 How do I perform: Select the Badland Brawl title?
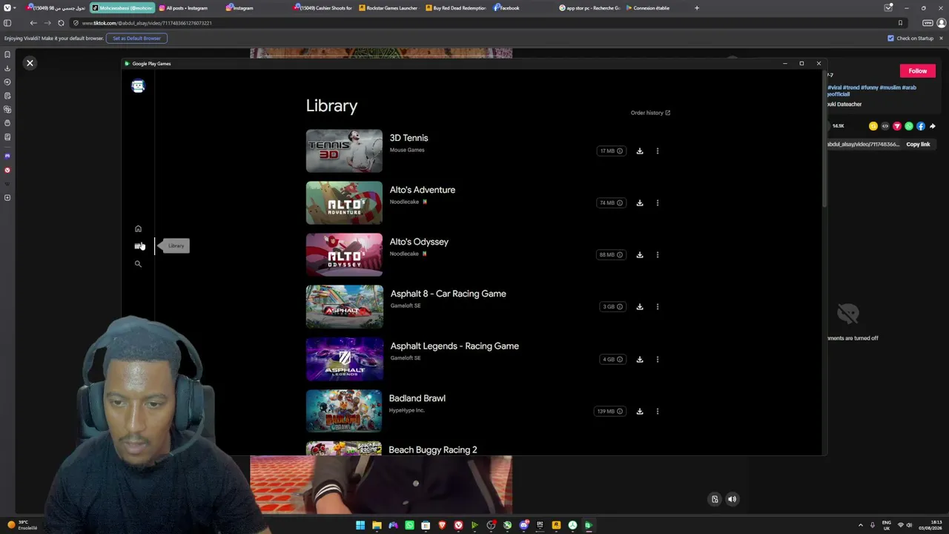tap(417, 398)
